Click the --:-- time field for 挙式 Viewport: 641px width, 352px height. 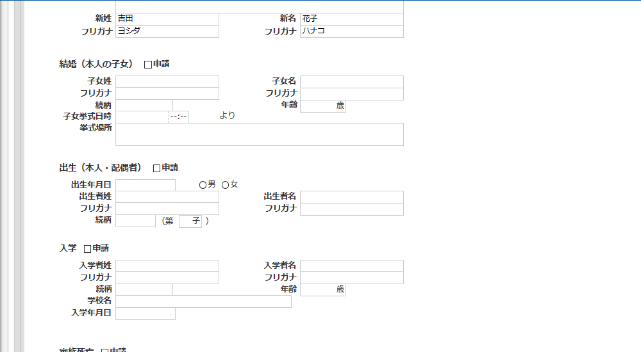pyautogui.click(x=179, y=116)
